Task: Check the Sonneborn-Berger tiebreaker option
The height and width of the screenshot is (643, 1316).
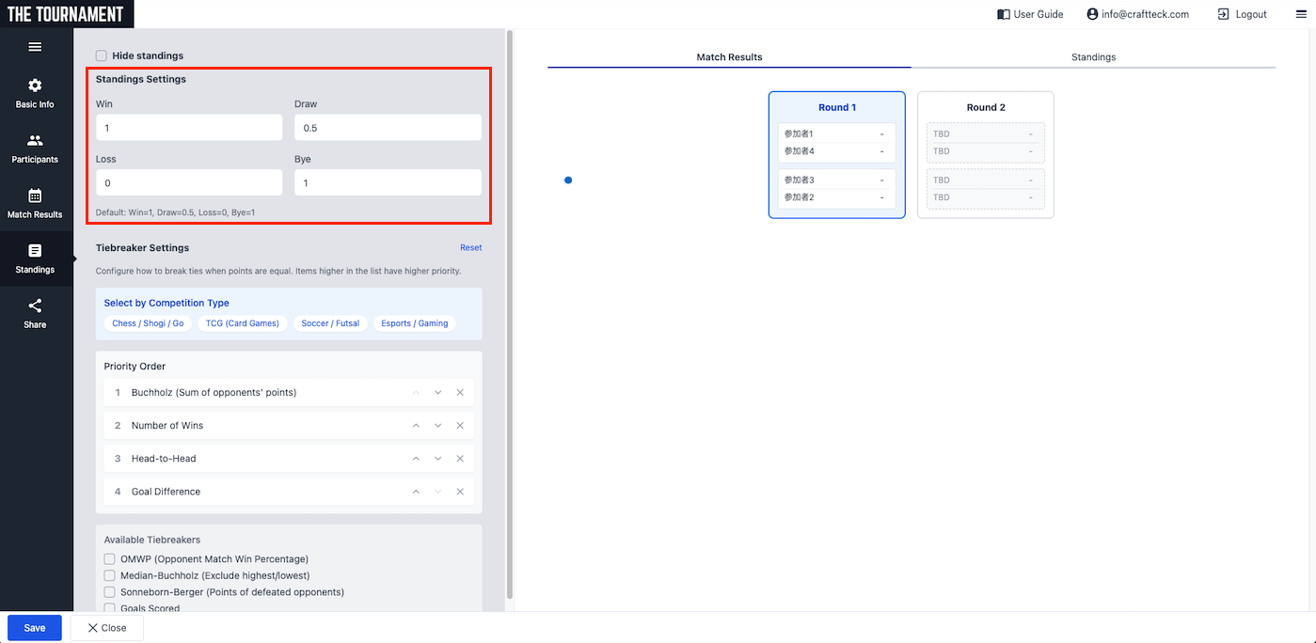Action: coord(110,592)
